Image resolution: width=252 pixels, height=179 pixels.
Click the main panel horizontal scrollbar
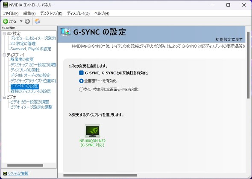point(100,176)
